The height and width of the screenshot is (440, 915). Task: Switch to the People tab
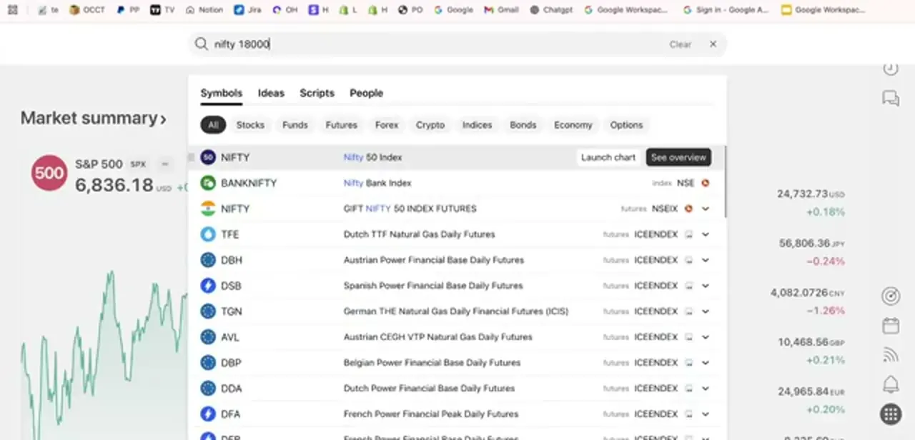pos(366,93)
